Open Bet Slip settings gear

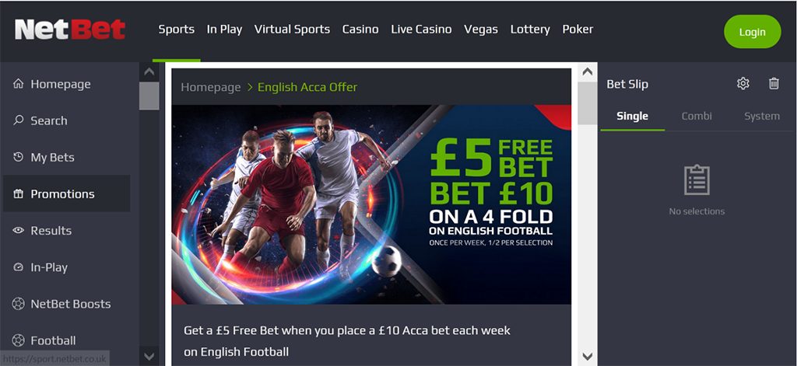pos(743,84)
